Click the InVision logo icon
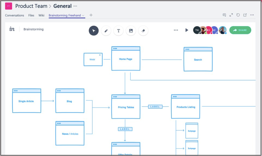 pos(12,29)
